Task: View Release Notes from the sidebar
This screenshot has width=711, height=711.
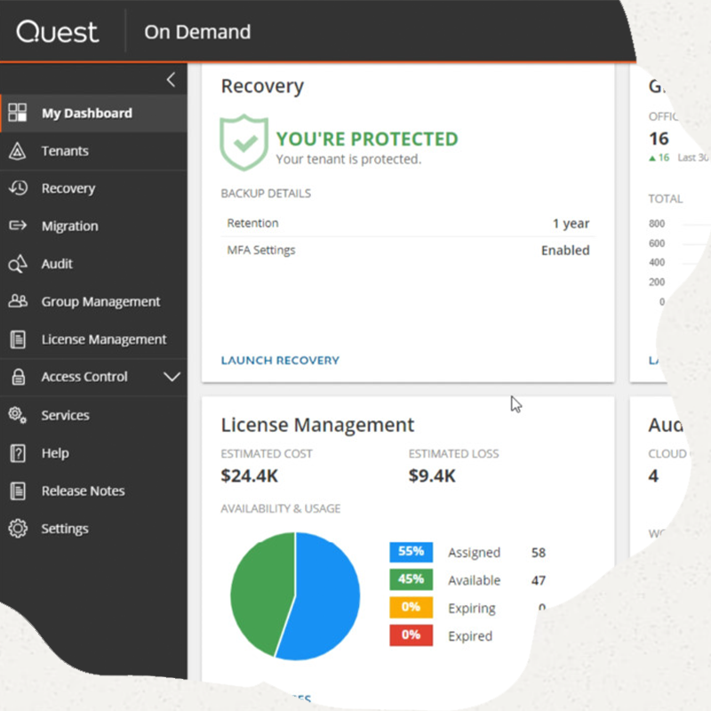Action: 93,491
